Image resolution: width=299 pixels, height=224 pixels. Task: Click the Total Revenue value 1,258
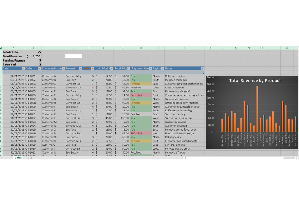(x=33, y=56)
